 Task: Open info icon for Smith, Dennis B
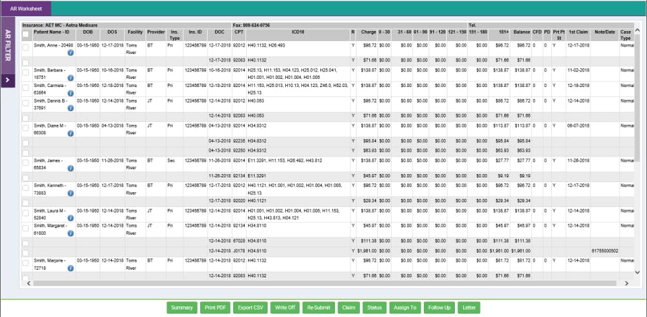pyautogui.click(x=70, y=108)
